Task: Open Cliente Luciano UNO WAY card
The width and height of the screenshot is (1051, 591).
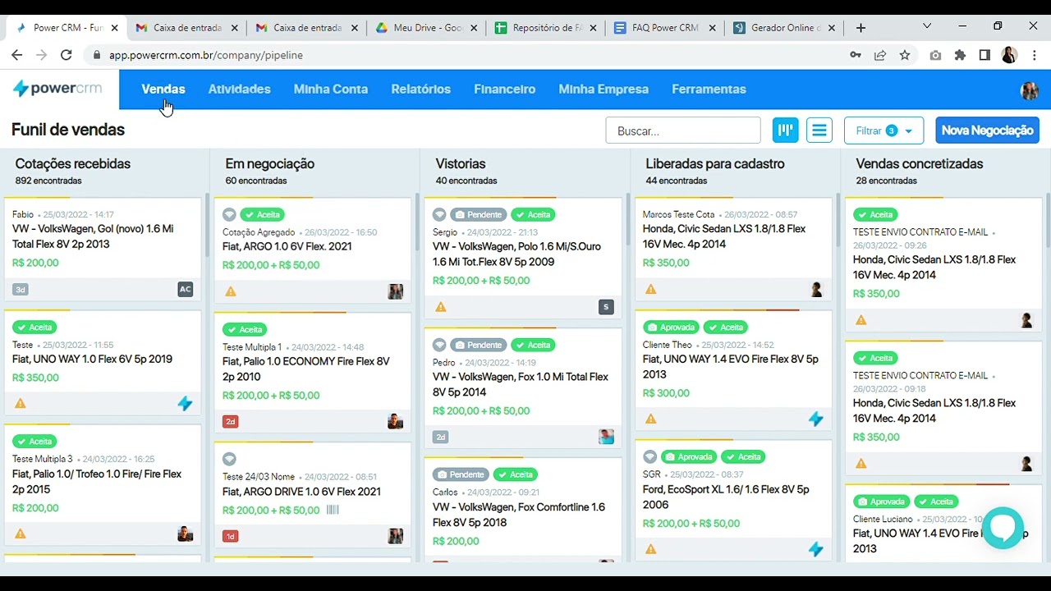Action: pos(943,523)
